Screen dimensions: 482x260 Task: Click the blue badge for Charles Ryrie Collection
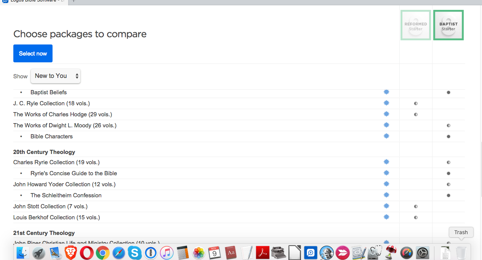386,162
